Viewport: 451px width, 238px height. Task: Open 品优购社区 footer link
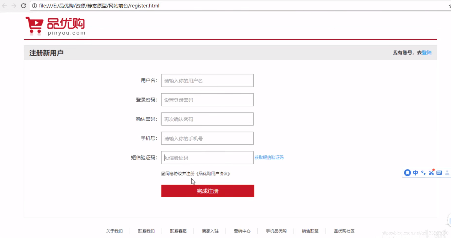tap(344, 231)
